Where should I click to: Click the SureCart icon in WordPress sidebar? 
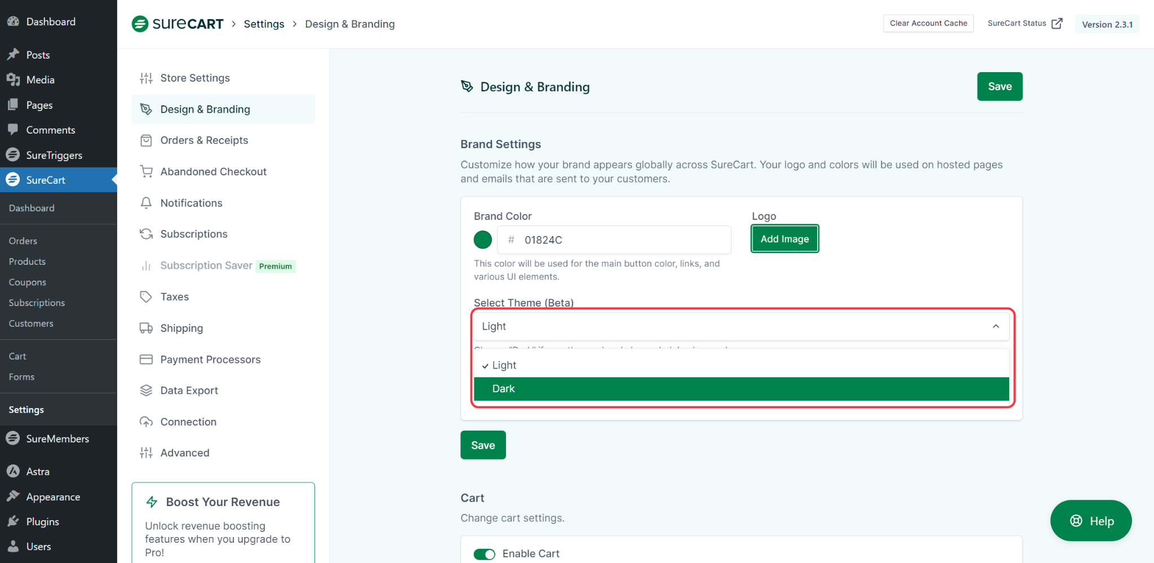point(13,180)
